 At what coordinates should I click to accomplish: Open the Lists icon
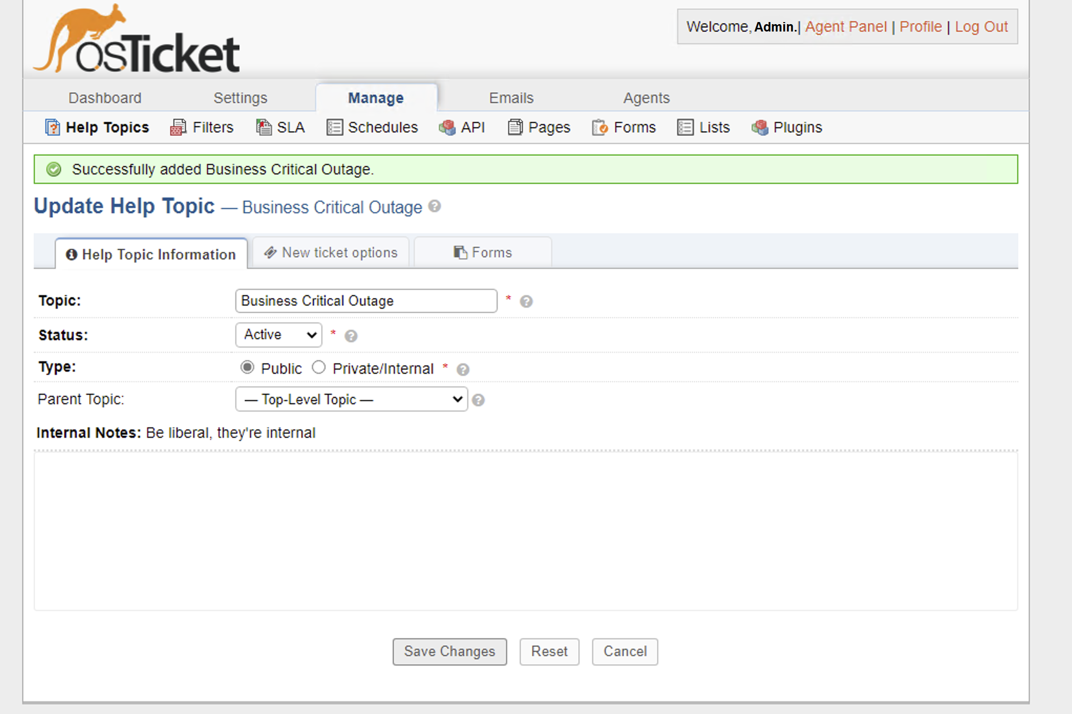tap(685, 128)
